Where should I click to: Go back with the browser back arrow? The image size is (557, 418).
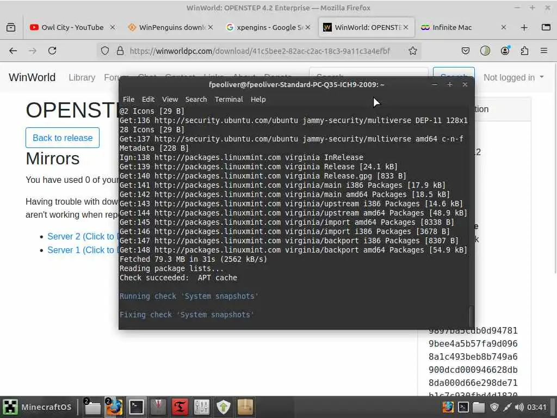pos(13,51)
